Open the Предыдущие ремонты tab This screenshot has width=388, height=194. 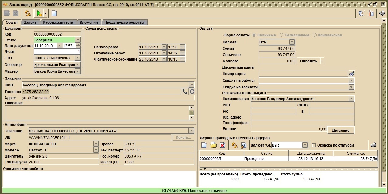[125, 22]
